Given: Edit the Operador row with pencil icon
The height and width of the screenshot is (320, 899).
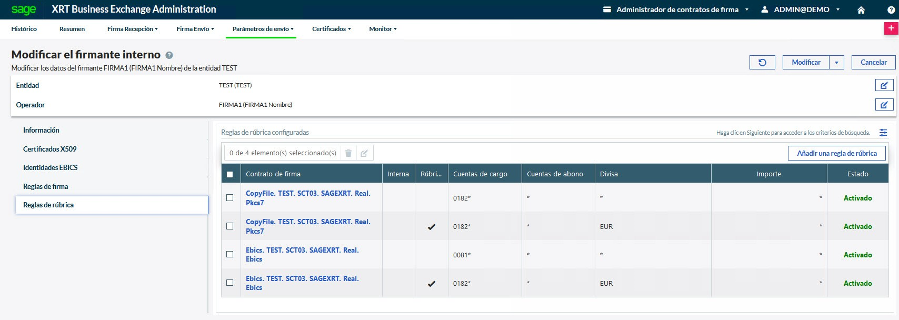Looking at the screenshot, I should point(884,105).
